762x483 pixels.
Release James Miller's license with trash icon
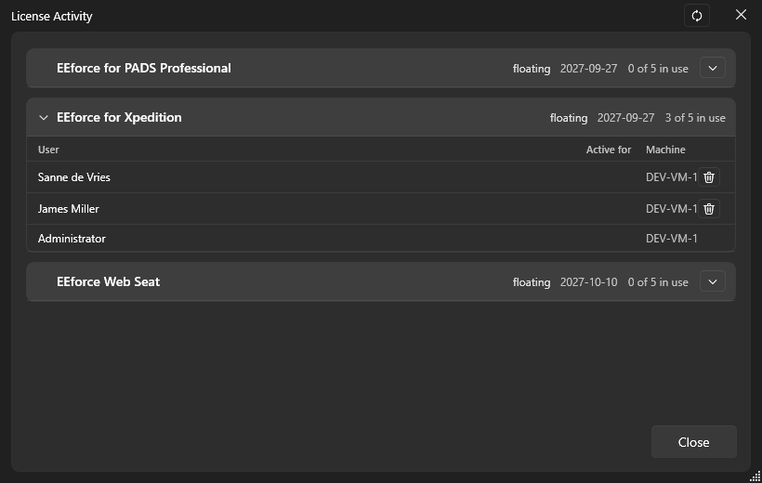[709, 209]
